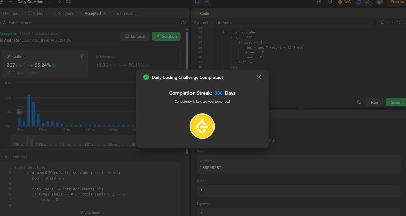This screenshot has height=216, width=406.
Task: Click the gold LeetCoin icon in popup
Action: point(202,126)
